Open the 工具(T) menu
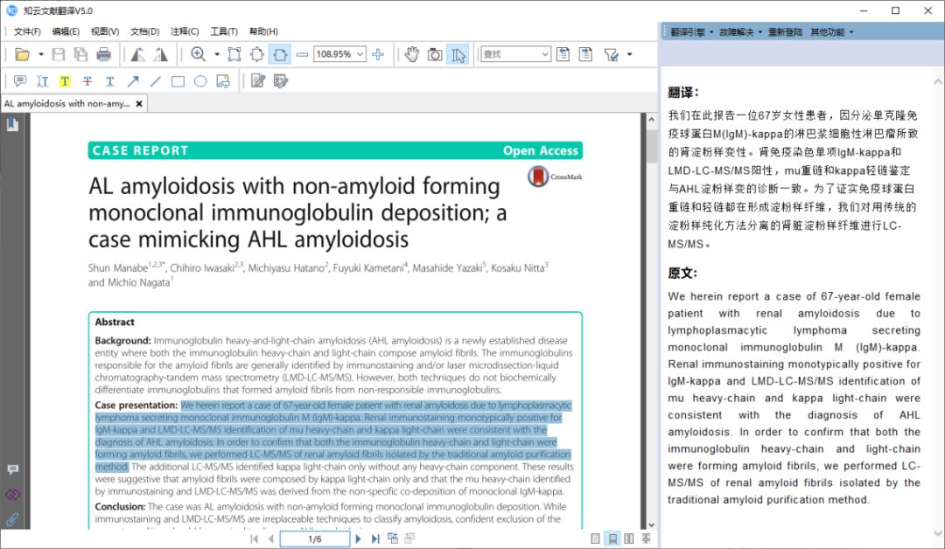Image resolution: width=945 pixels, height=549 pixels. click(x=224, y=31)
